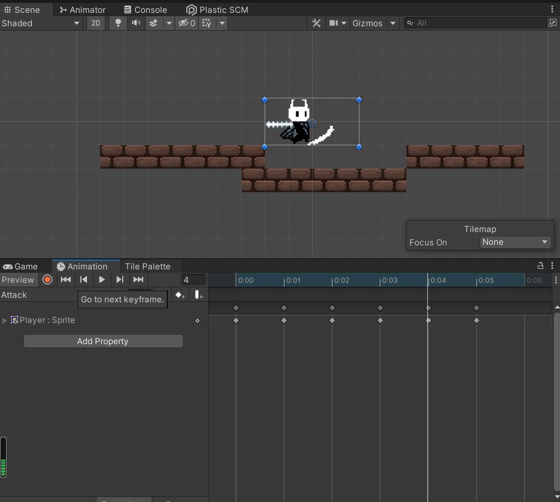
Task: Play the animation clip
Action: pos(102,279)
